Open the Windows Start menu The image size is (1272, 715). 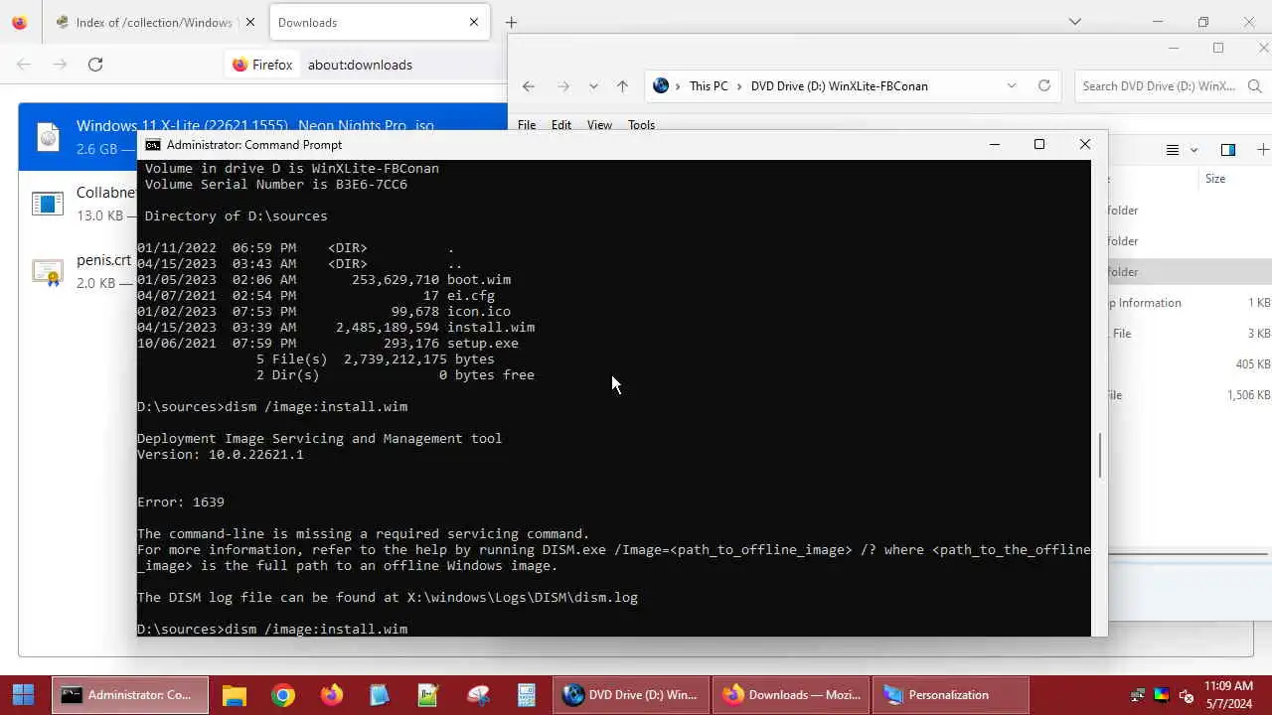23,695
